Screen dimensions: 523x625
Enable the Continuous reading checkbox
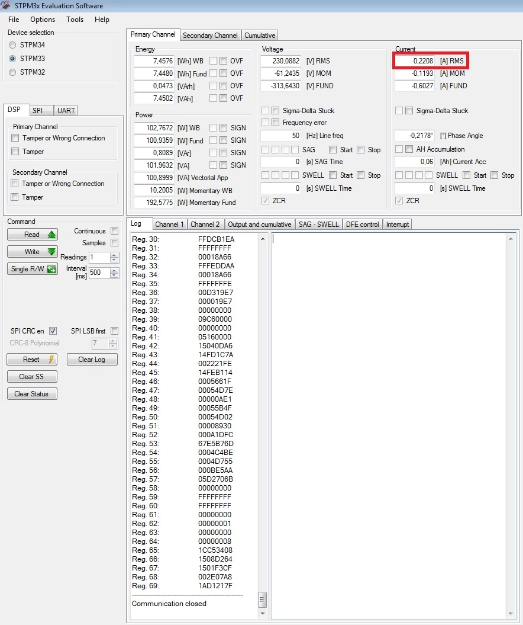point(115,231)
